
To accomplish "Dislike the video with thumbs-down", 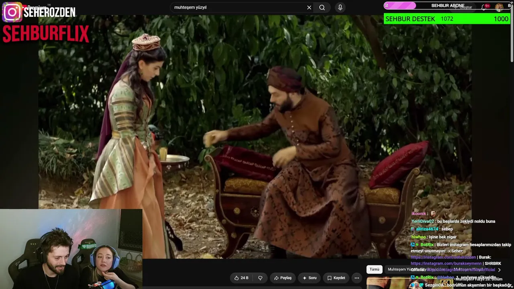I will click(260, 278).
